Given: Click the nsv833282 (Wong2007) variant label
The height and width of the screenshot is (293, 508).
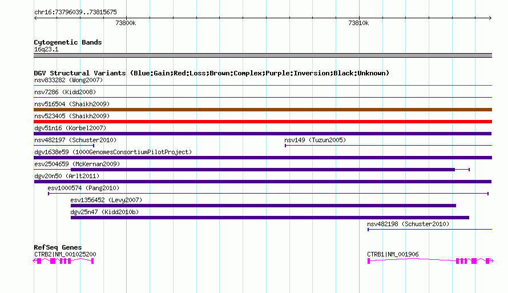Looking at the screenshot, I should coord(68,80).
